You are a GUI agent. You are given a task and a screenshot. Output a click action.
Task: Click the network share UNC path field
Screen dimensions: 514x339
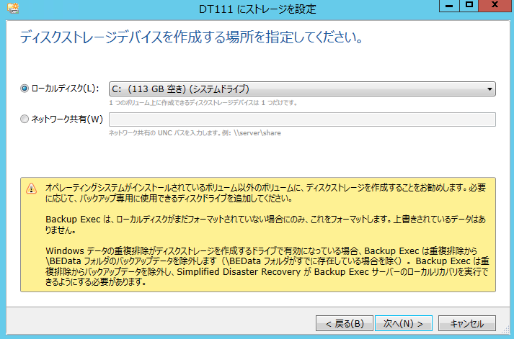coord(302,119)
